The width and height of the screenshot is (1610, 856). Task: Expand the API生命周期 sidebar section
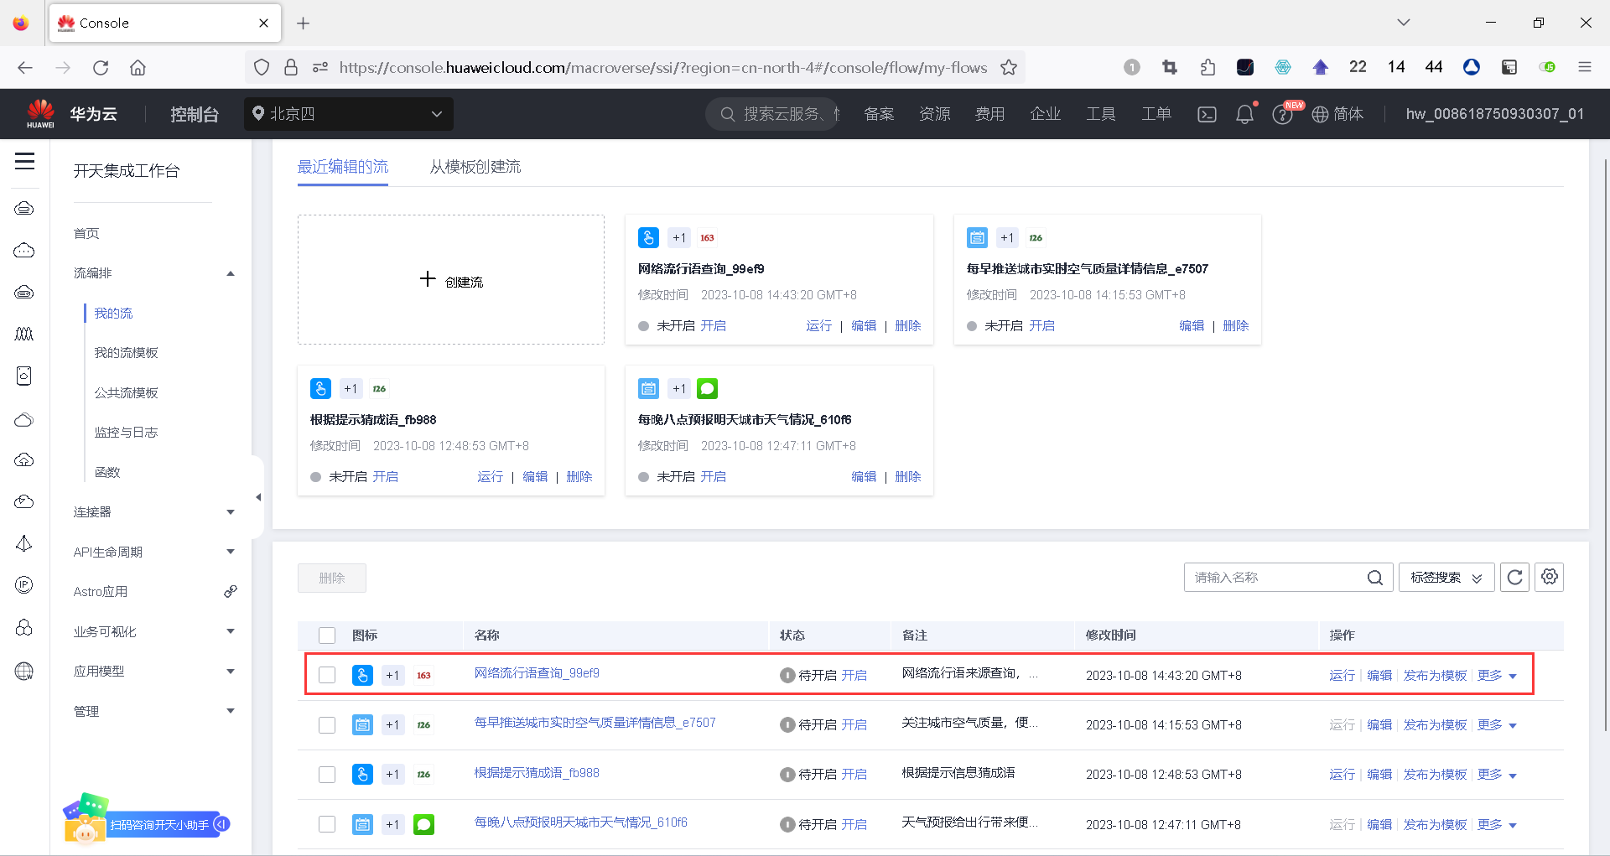231,552
